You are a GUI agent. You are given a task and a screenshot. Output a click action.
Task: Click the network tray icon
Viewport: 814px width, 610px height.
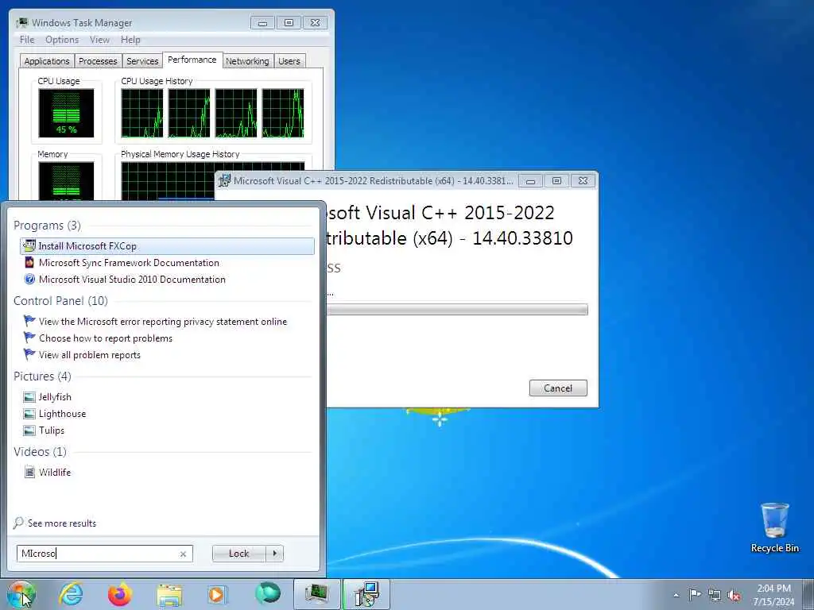715,595
